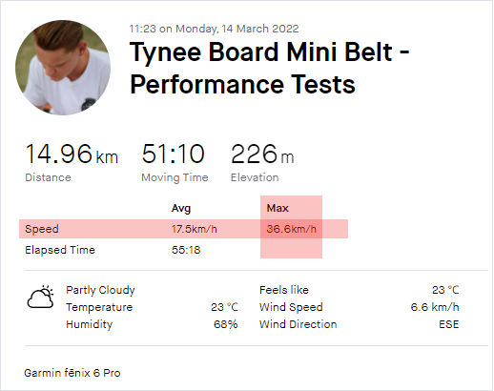Click the 6.6 km/h wind speed value
494x391 pixels.
tap(435, 307)
